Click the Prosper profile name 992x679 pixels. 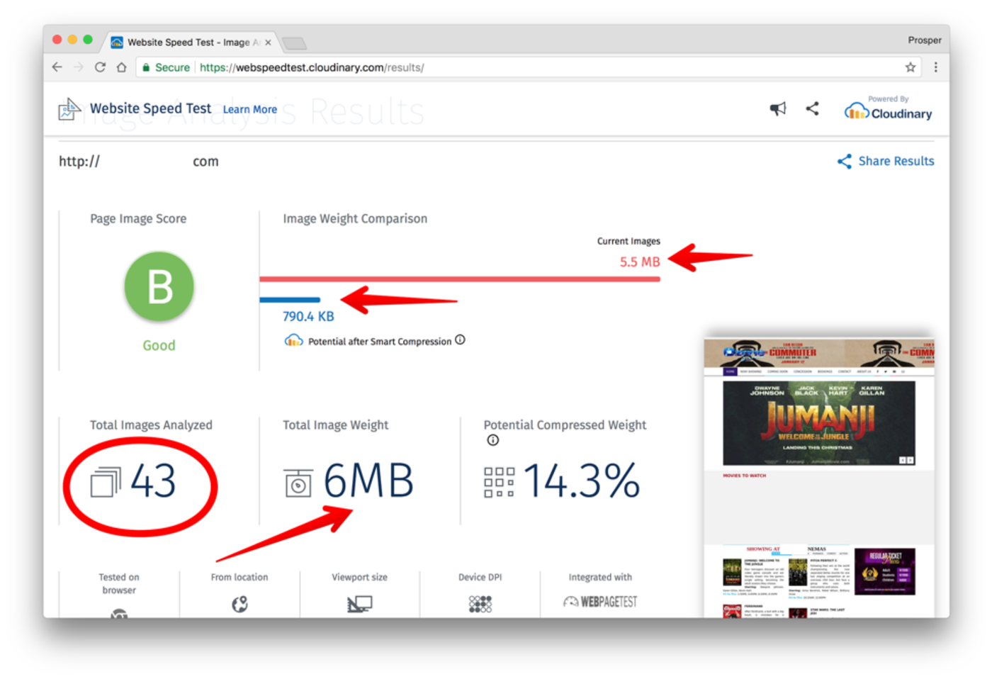(x=925, y=40)
